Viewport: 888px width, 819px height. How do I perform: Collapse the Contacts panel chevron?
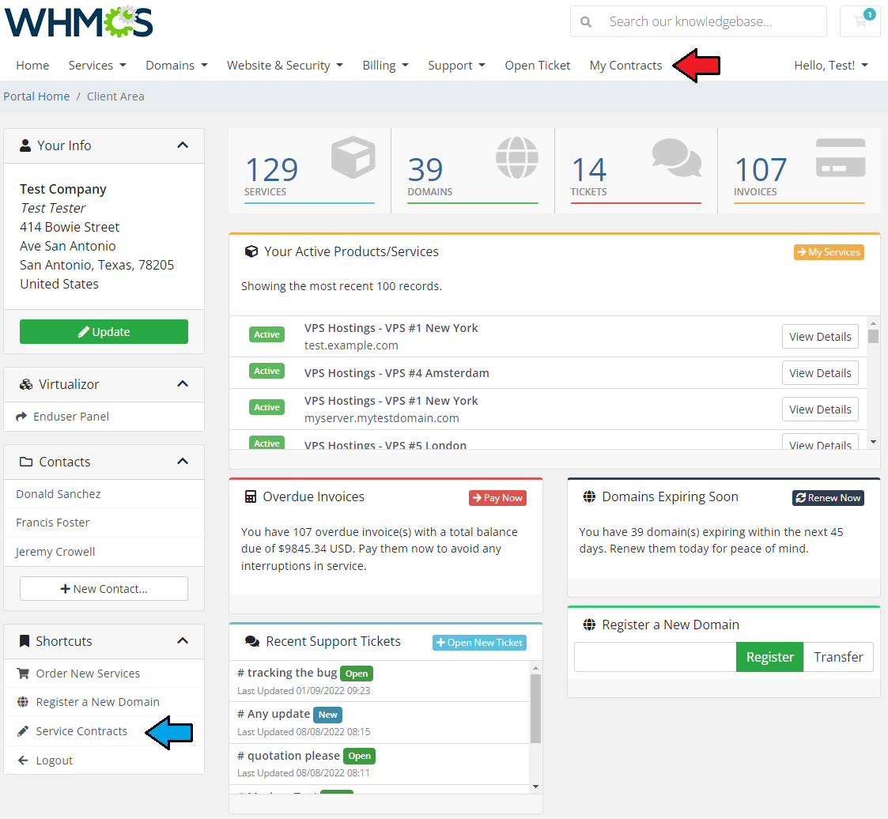(183, 462)
